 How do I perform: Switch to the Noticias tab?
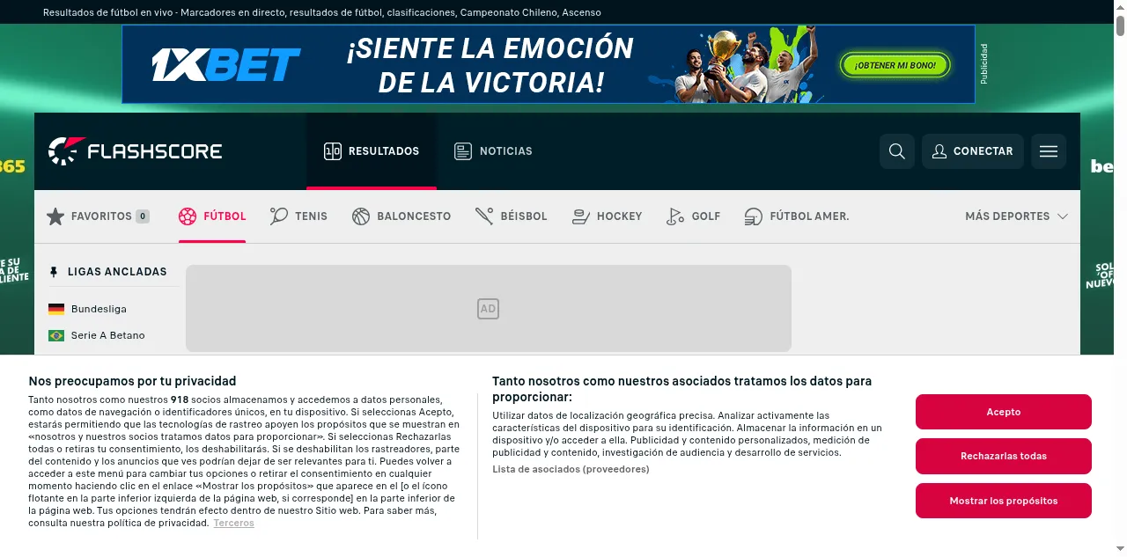493,151
